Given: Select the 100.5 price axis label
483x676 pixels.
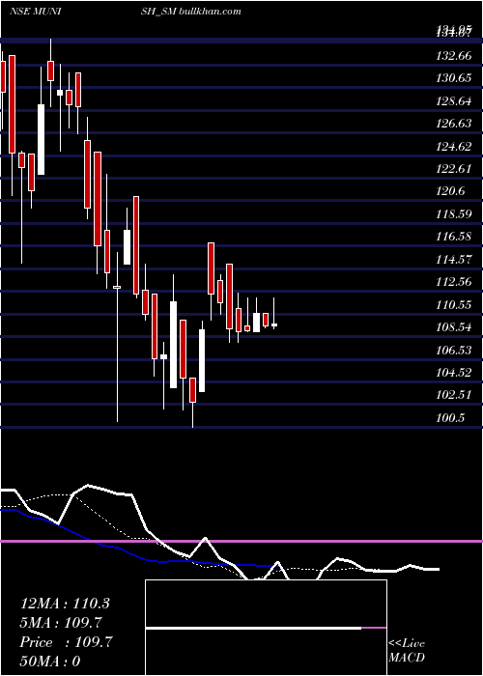Looking at the screenshot, I should pyautogui.click(x=451, y=417).
